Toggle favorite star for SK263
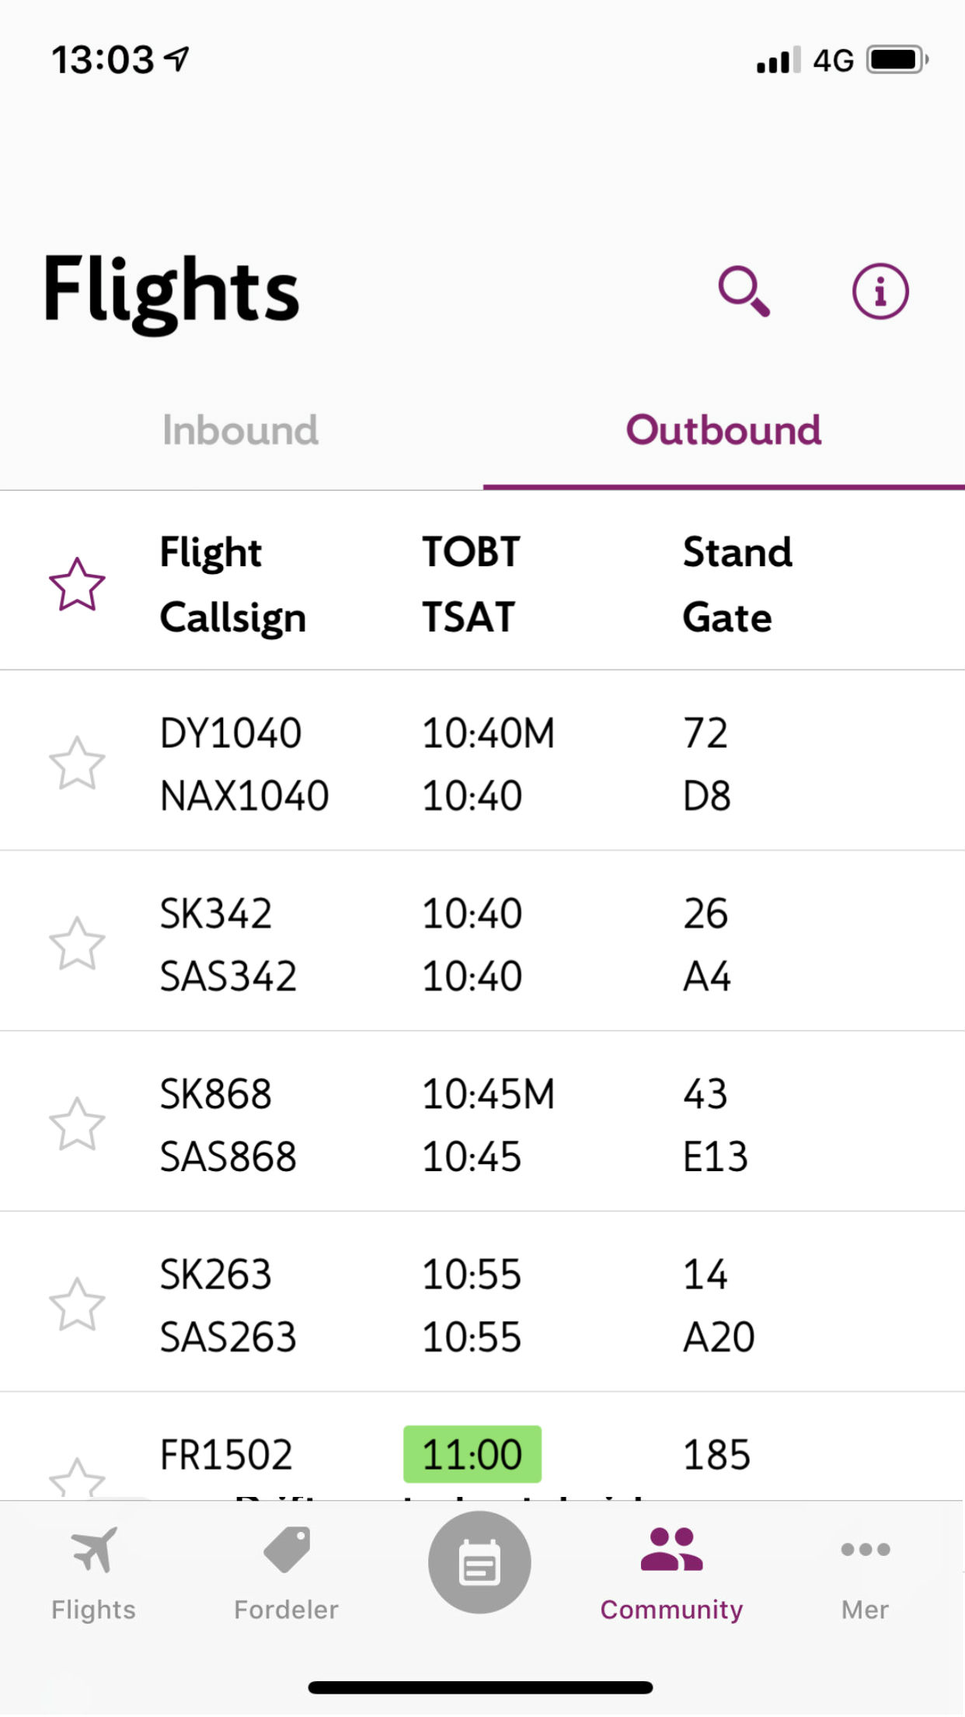The width and height of the screenshot is (965, 1717). (x=77, y=1305)
